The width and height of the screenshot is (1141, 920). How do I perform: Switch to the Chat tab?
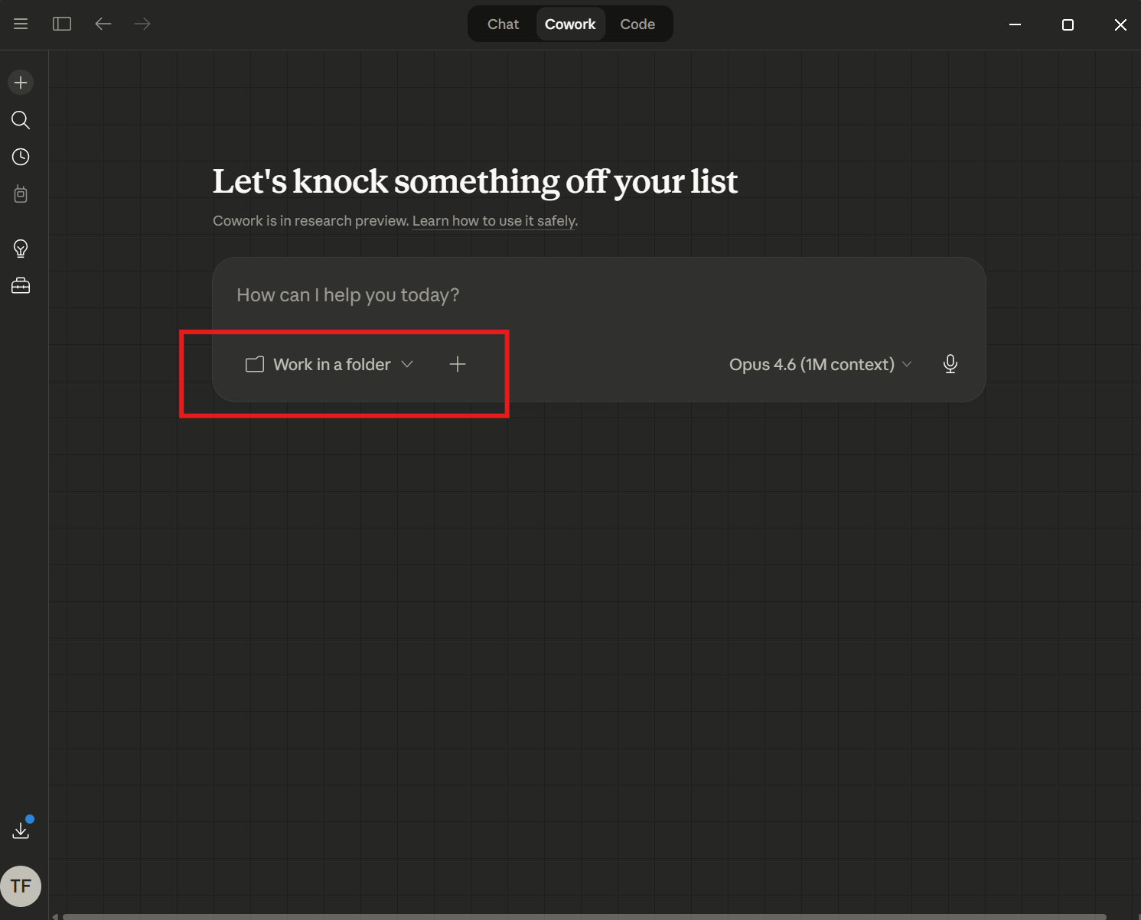503,24
